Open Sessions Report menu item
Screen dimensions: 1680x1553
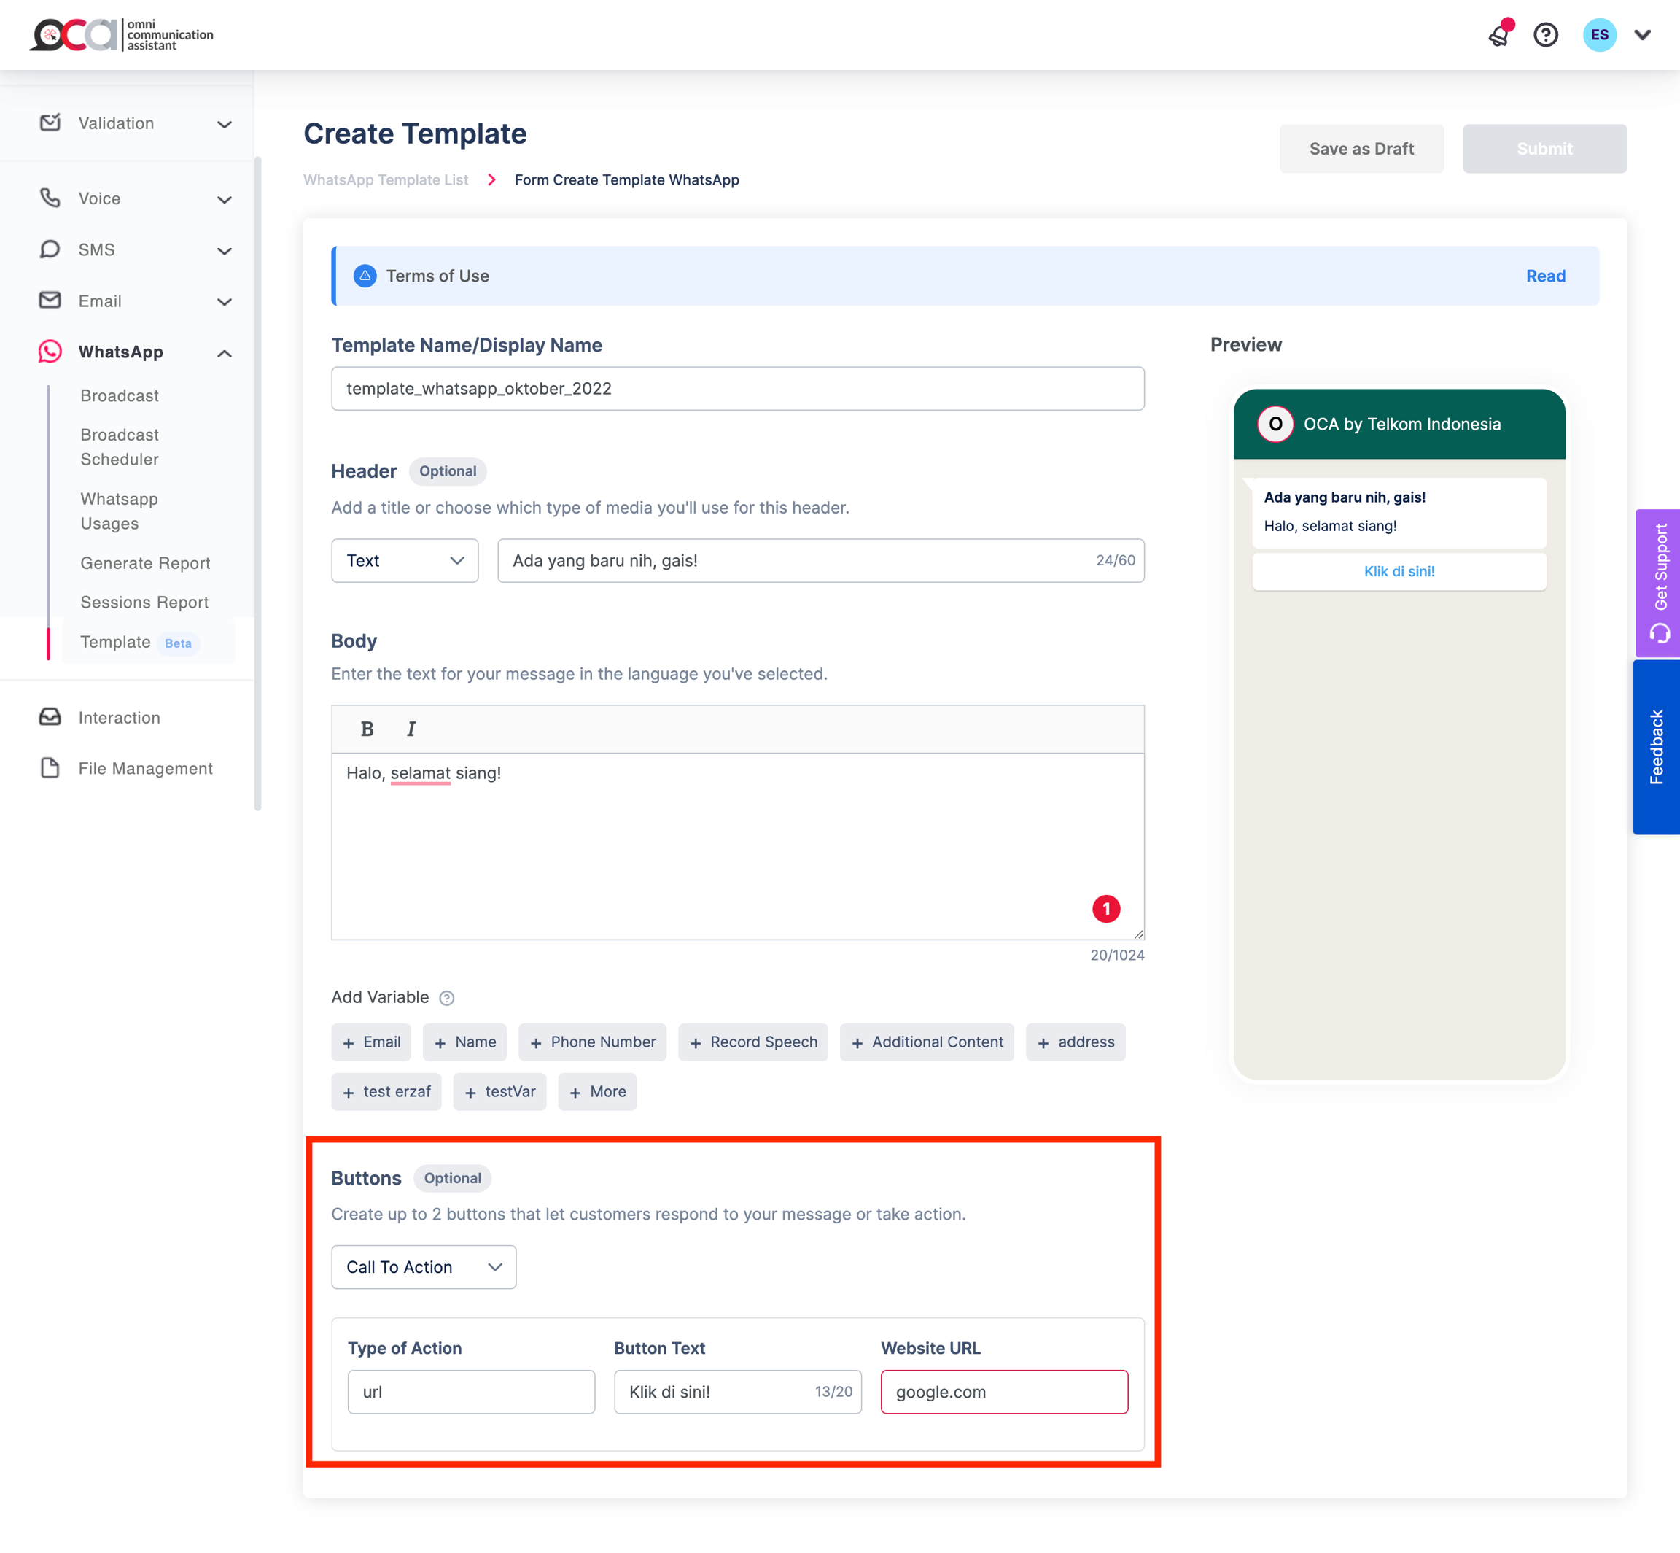point(144,603)
